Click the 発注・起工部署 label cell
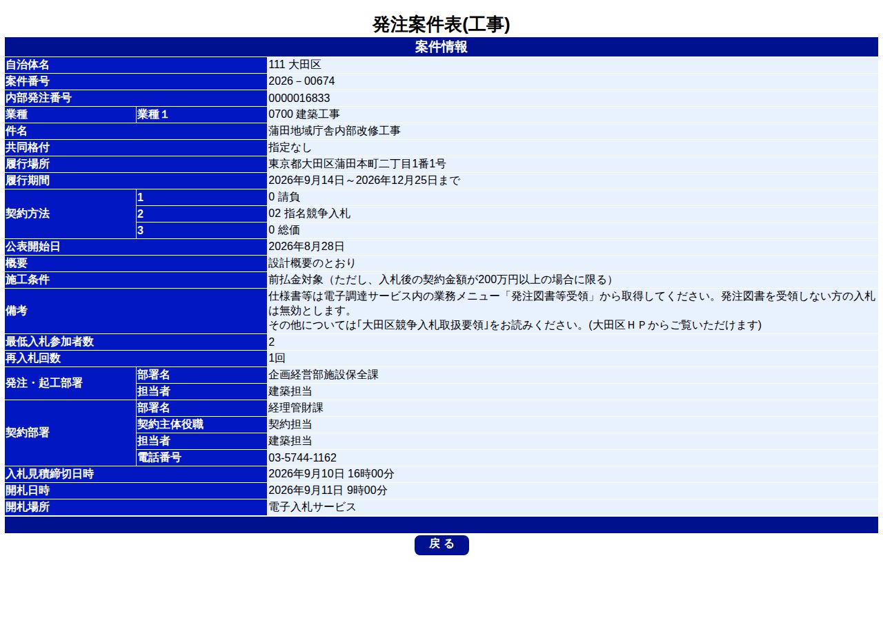Image resolution: width=883 pixels, height=620 pixels. pos(70,383)
